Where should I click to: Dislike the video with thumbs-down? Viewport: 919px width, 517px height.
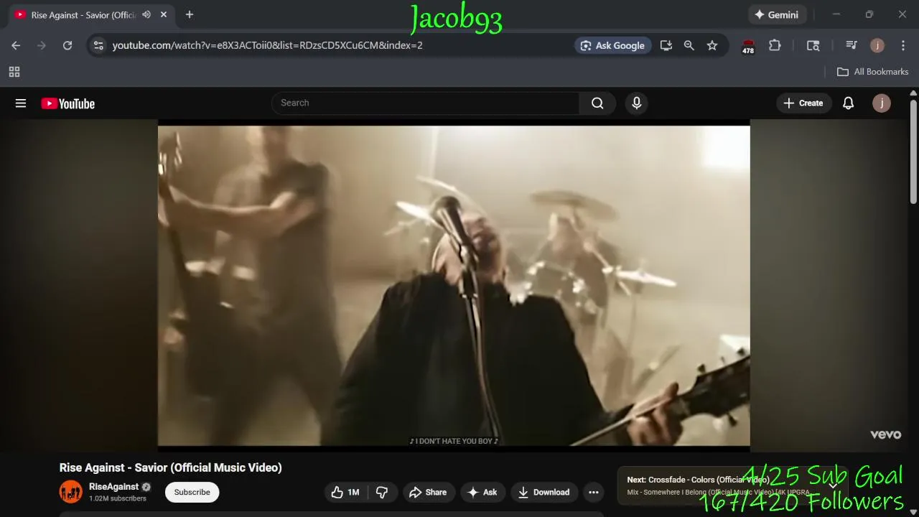coord(381,492)
